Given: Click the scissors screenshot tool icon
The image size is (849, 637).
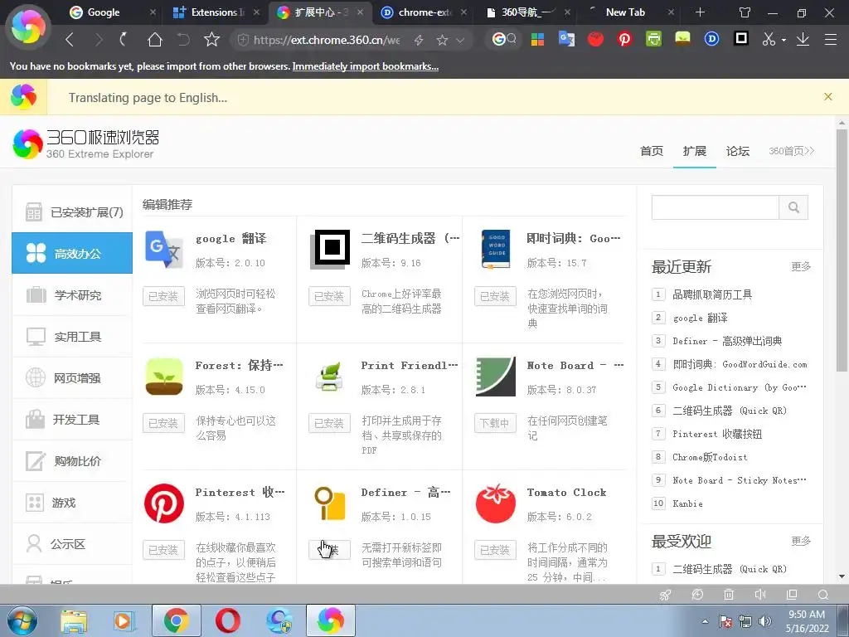Looking at the screenshot, I should click(x=769, y=39).
